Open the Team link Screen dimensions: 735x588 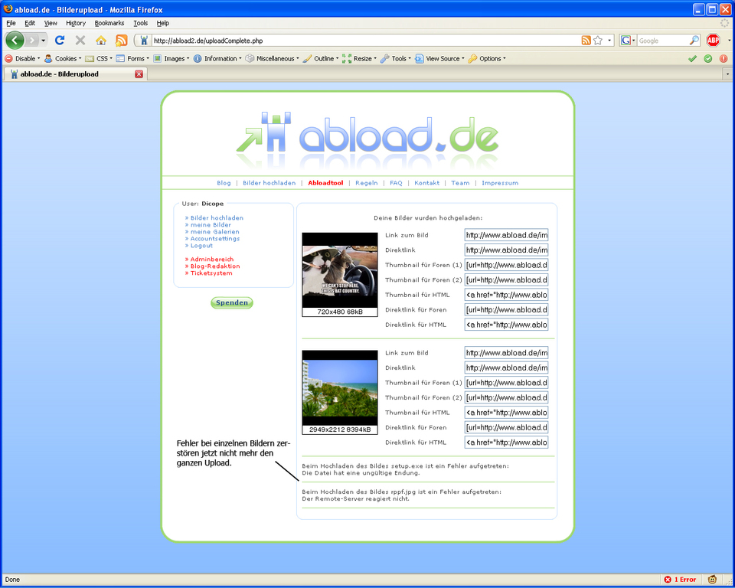(460, 183)
